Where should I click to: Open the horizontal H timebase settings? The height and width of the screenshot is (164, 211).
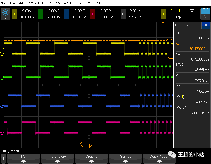(123, 14)
